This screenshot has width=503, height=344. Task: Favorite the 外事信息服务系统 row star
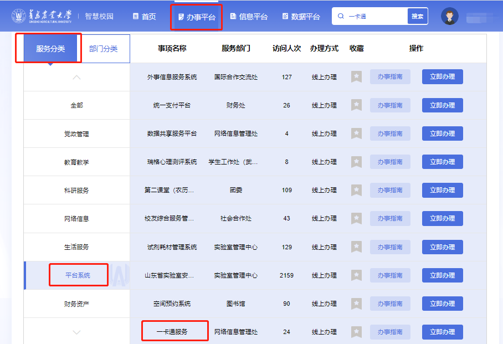(356, 77)
